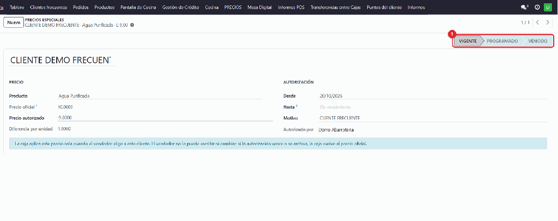Open the Cocina menu
The image size is (558, 221).
point(212,7)
